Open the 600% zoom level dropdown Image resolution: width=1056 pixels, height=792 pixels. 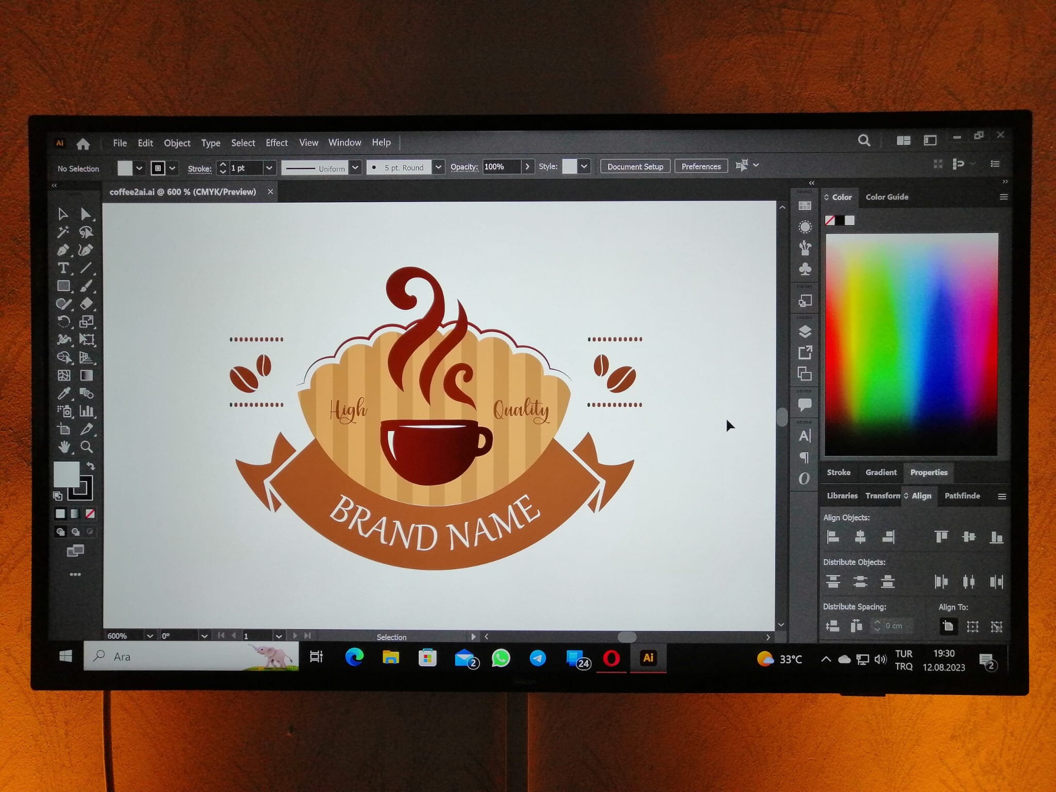pyautogui.click(x=150, y=636)
